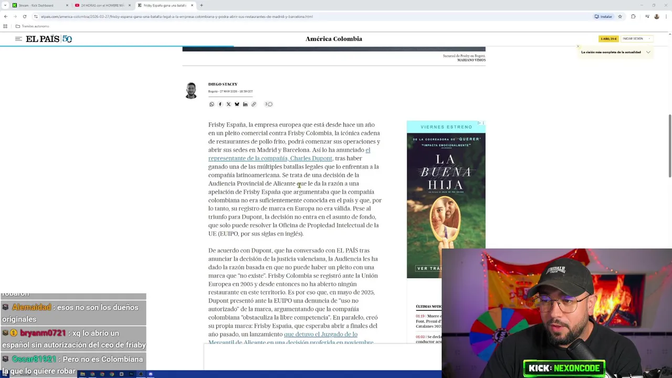The image size is (672, 378).
Task: Bookmark this page with the star icon
Action: [x=620, y=16]
